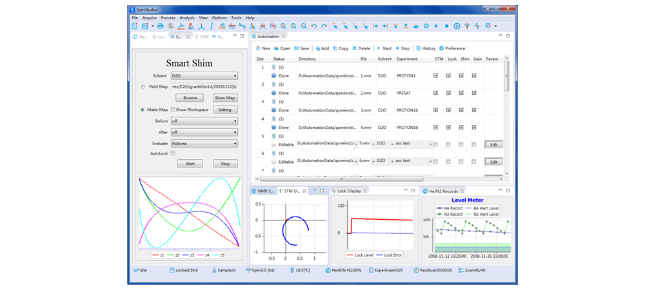This screenshot has width=645, height=290.
Task: Click the Smart Shim Start button
Action: click(x=190, y=164)
